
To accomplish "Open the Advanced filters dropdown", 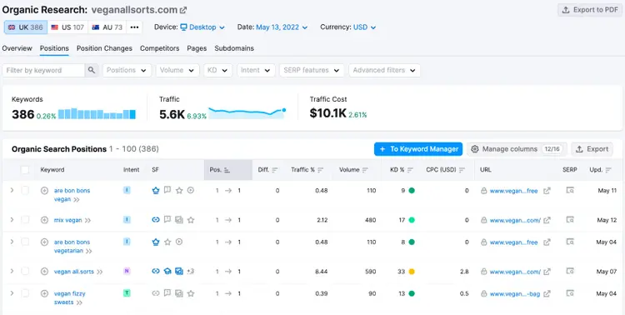I will tap(384, 70).
